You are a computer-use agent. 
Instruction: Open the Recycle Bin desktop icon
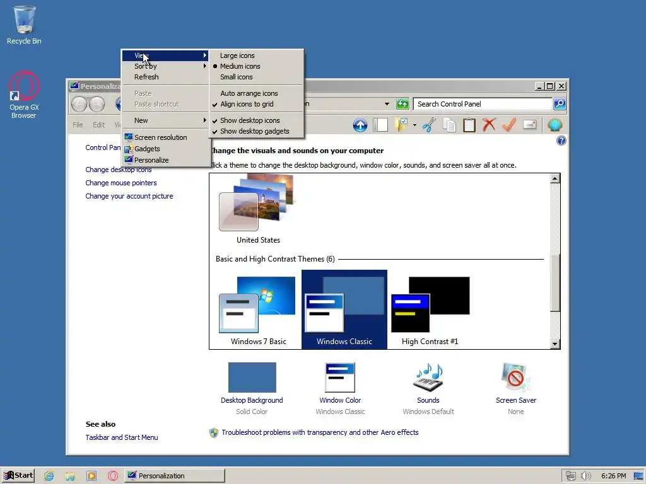point(24,25)
